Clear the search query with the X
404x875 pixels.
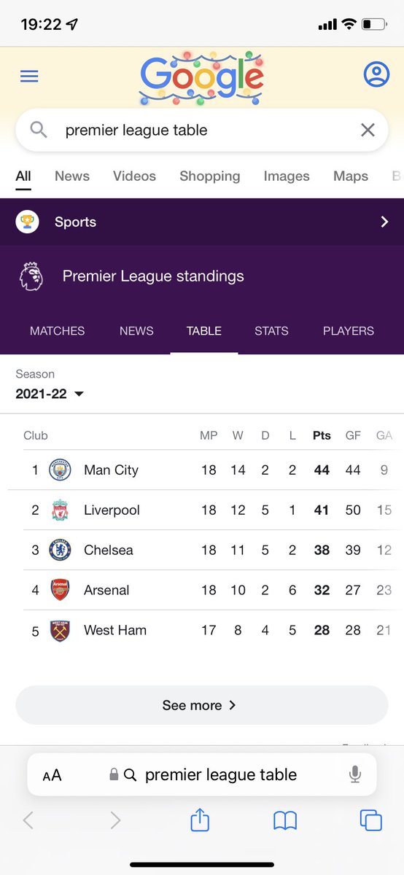click(368, 130)
